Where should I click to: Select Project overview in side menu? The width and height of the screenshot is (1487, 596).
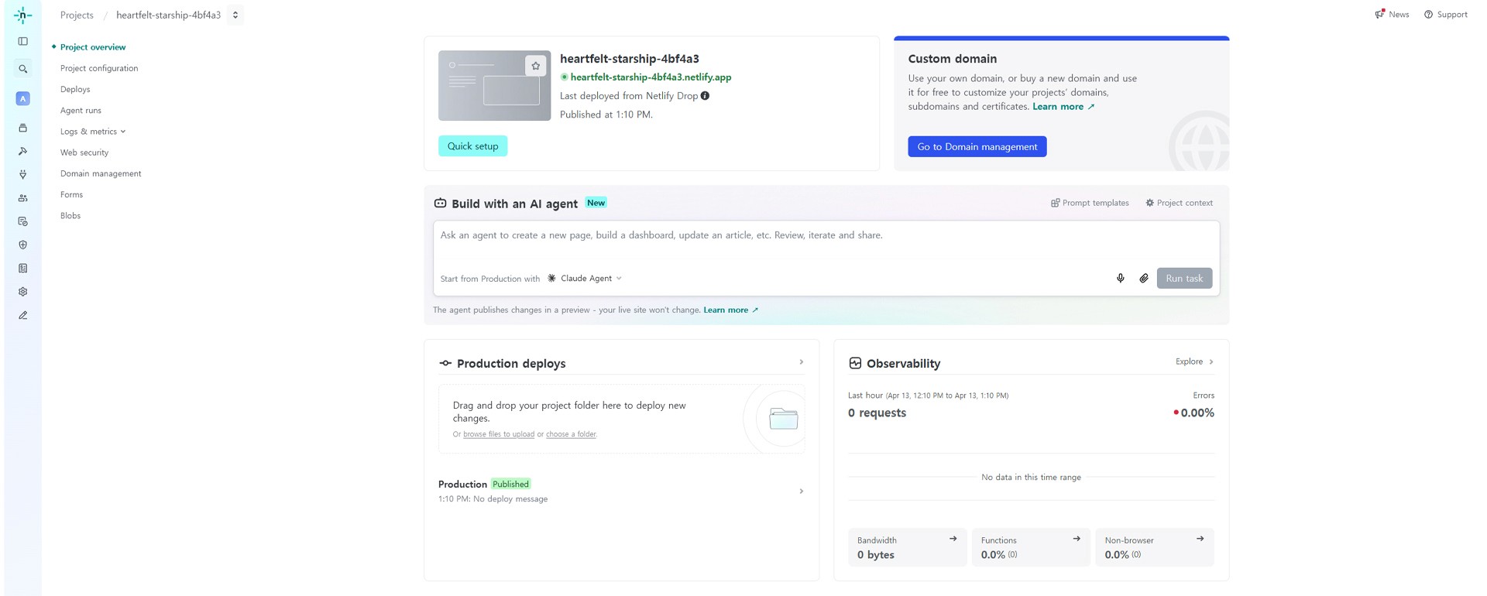click(93, 47)
